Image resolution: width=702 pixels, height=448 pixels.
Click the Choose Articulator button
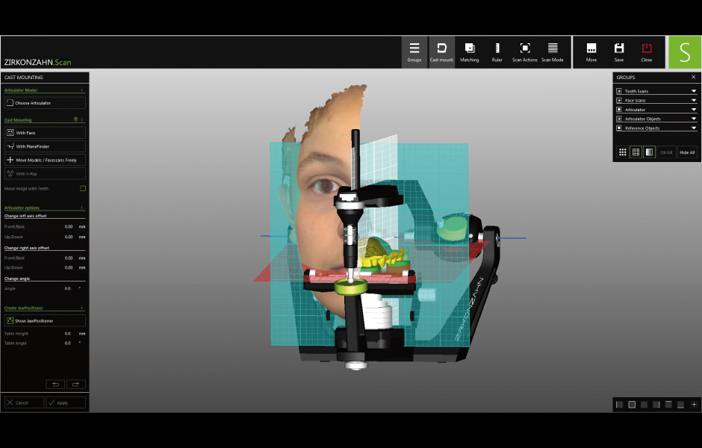pyautogui.click(x=45, y=103)
